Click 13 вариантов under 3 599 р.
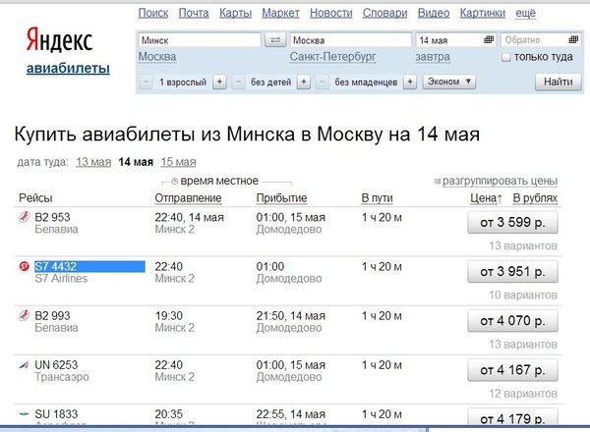Viewport: 590px width, 432px height. [523, 245]
